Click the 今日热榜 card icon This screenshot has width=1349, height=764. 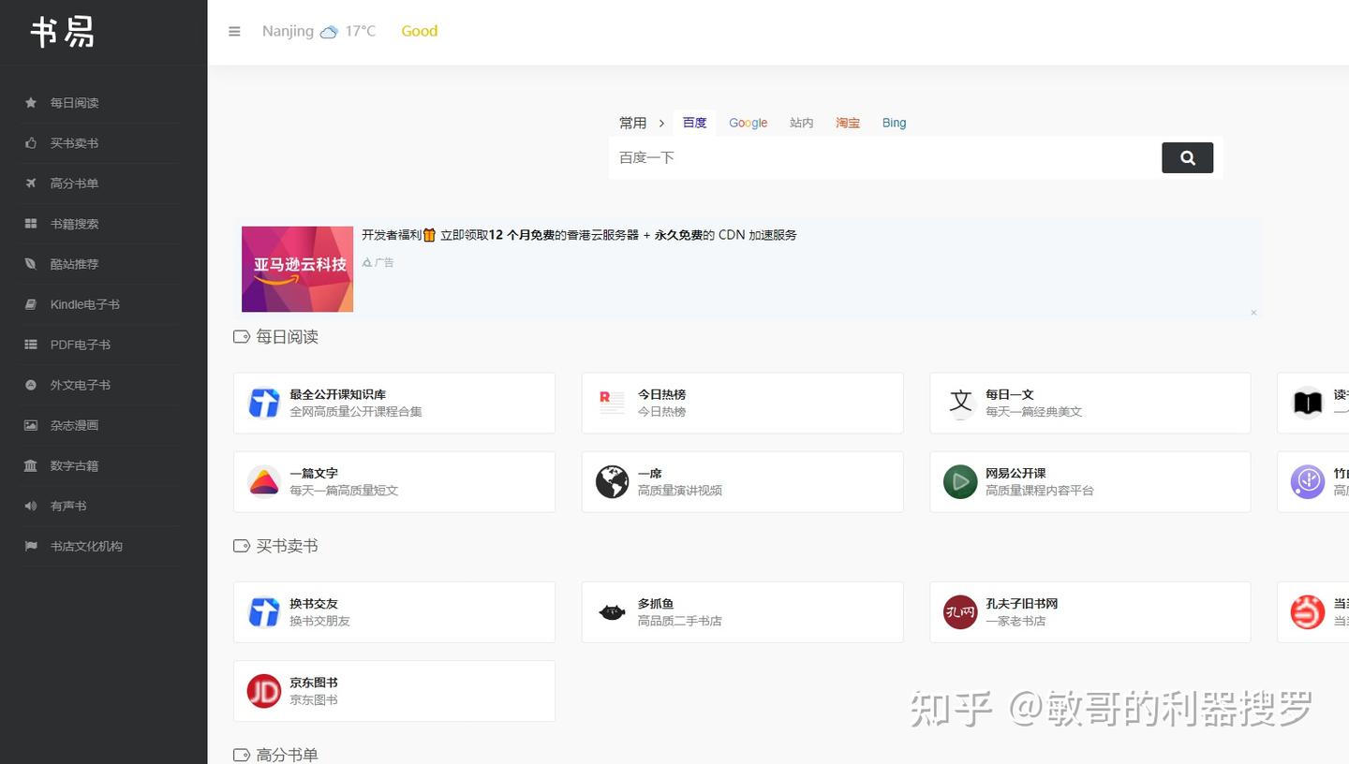point(612,403)
